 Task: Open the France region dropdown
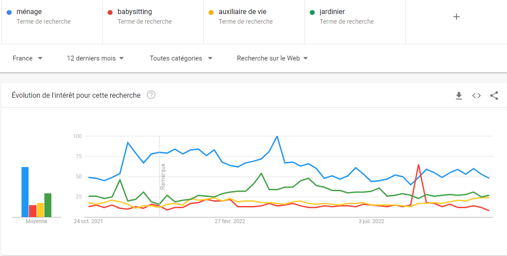tap(27, 58)
